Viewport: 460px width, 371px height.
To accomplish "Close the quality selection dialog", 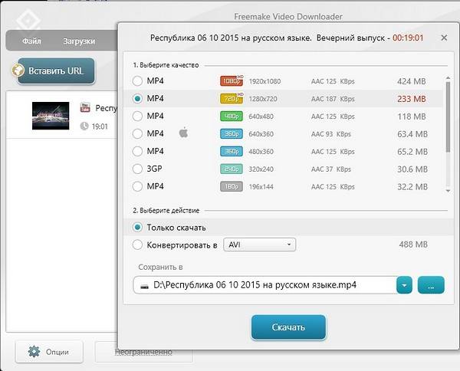I will click(444, 38).
